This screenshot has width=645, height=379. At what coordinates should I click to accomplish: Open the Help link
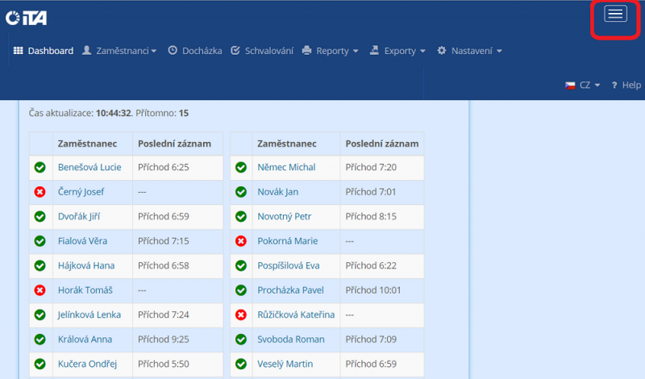[x=626, y=85]
